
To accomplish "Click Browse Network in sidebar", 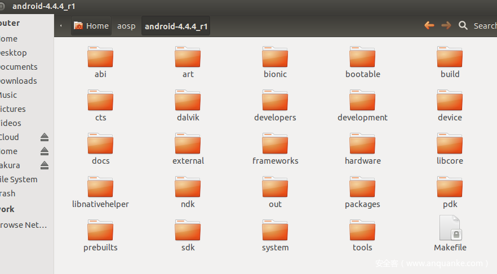I will point(24,225).
